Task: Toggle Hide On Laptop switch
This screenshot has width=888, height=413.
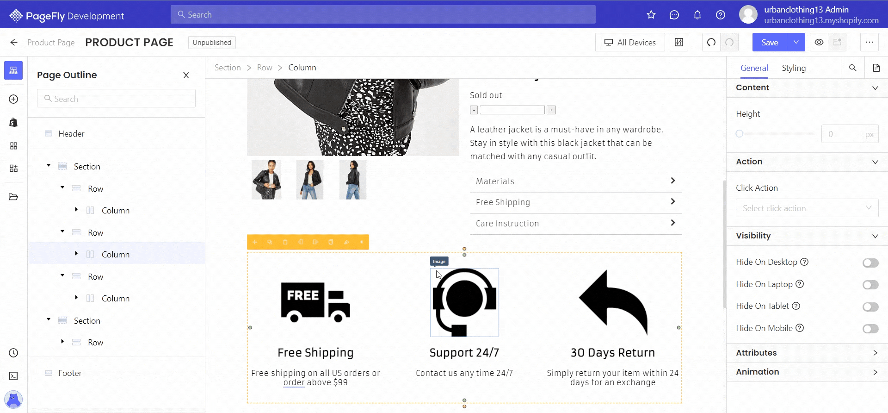Action: pos(870,285)
